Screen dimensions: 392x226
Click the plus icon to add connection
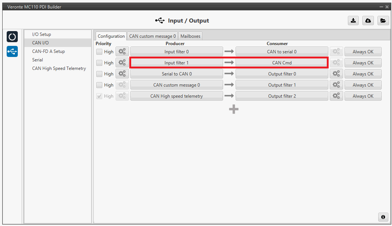click(233, 109)
